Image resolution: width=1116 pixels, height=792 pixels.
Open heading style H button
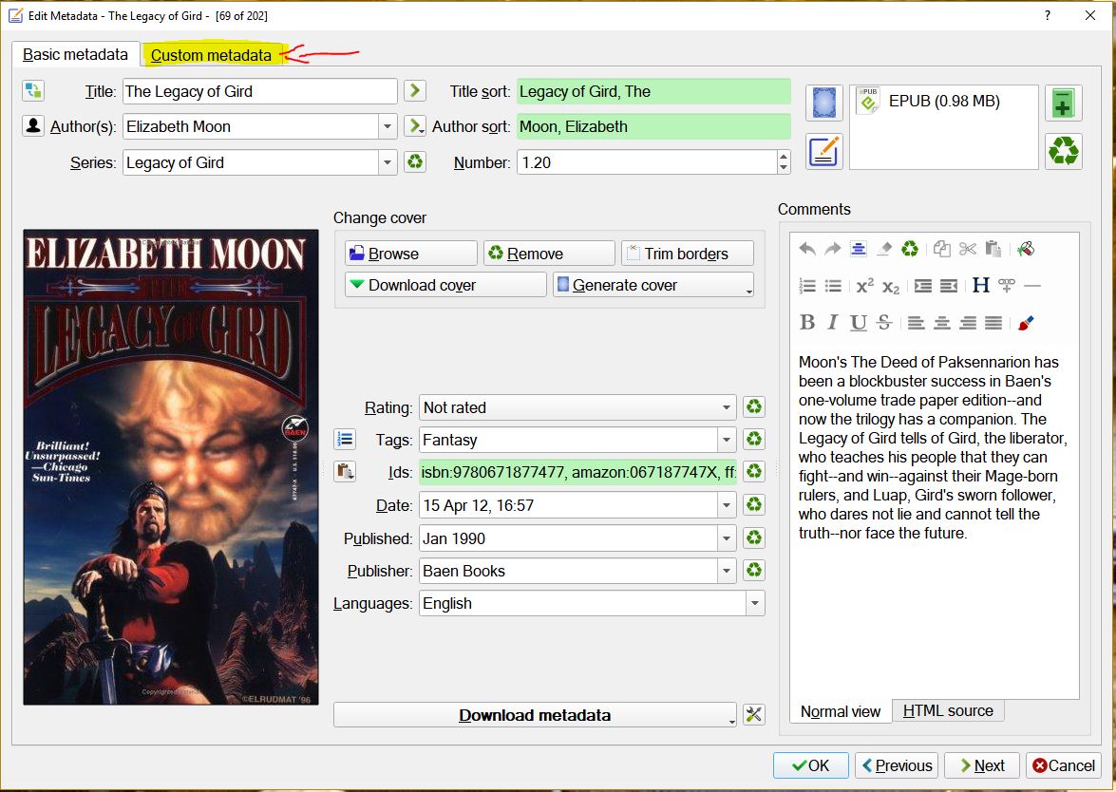pos(981,286)
